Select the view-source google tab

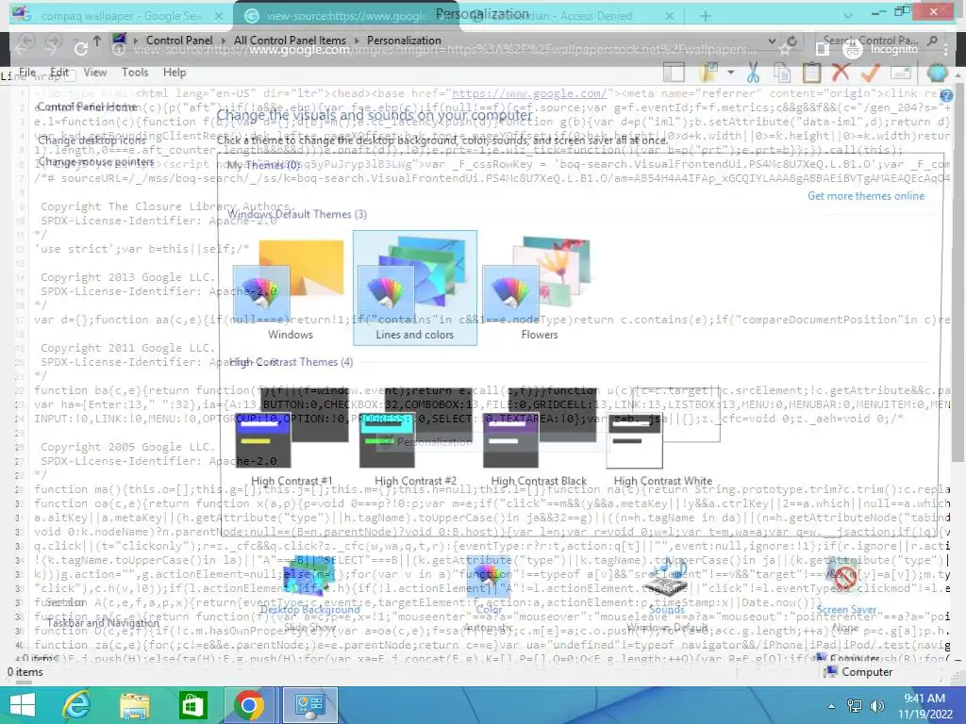[348, 16]
